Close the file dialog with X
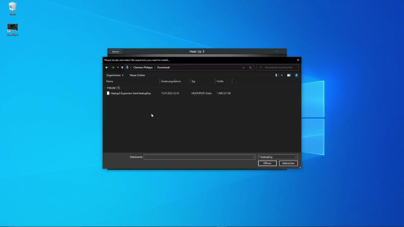The width and height of the screenshot is (404, 227). (x=298, y=60)
